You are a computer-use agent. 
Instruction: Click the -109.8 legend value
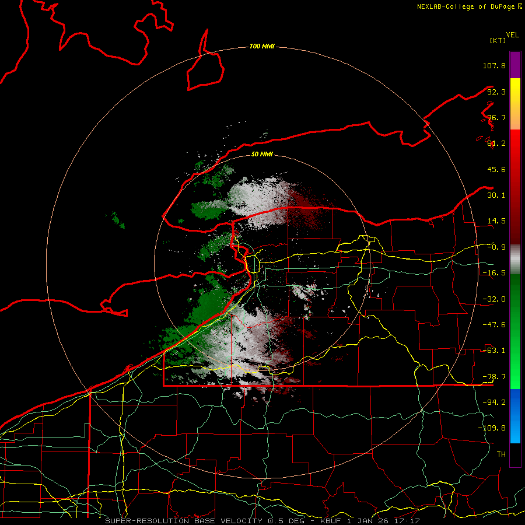[x=492, y=428]
